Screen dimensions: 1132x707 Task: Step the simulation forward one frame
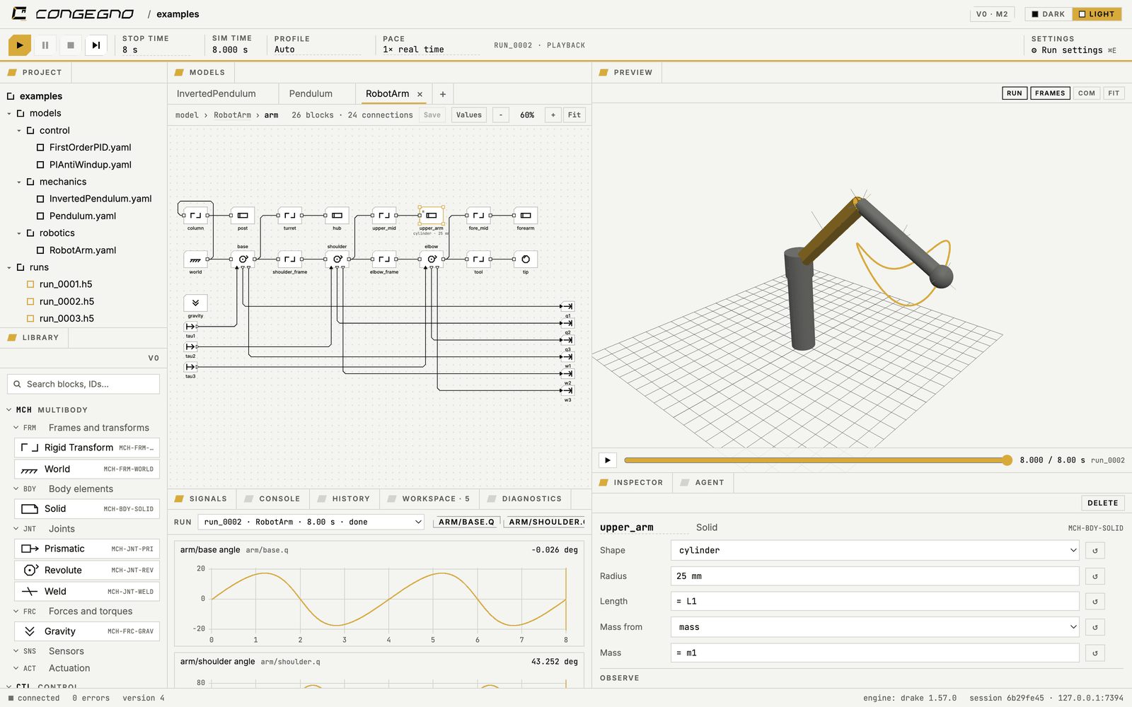(x=96, y=45)
